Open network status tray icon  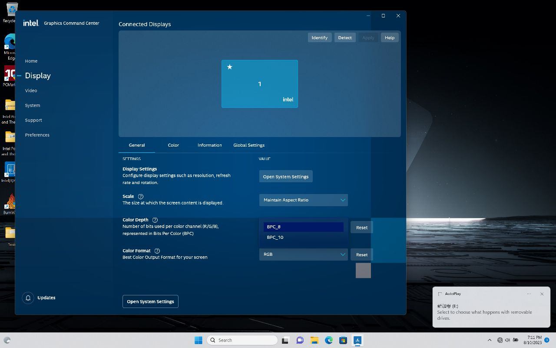point(500,340)
